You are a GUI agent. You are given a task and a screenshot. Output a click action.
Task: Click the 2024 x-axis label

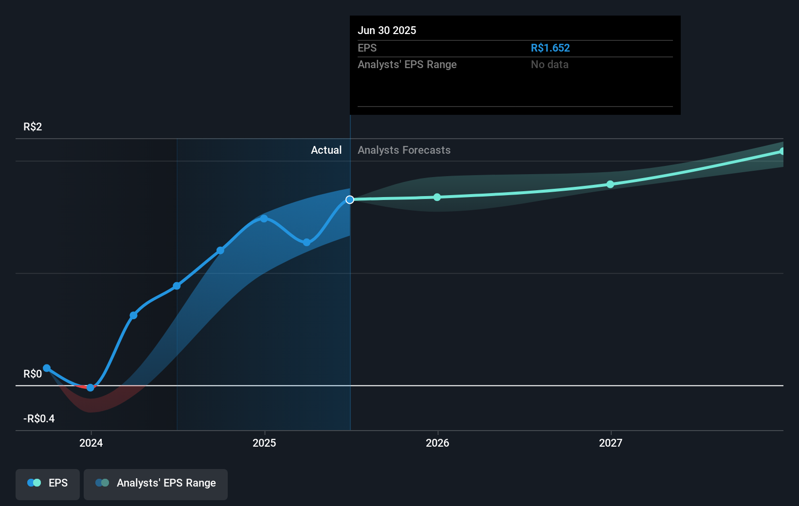(x=91, y=443)
